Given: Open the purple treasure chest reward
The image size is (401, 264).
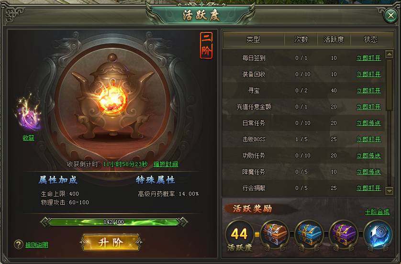Looking at the screenshot, I should coord(343,234).
